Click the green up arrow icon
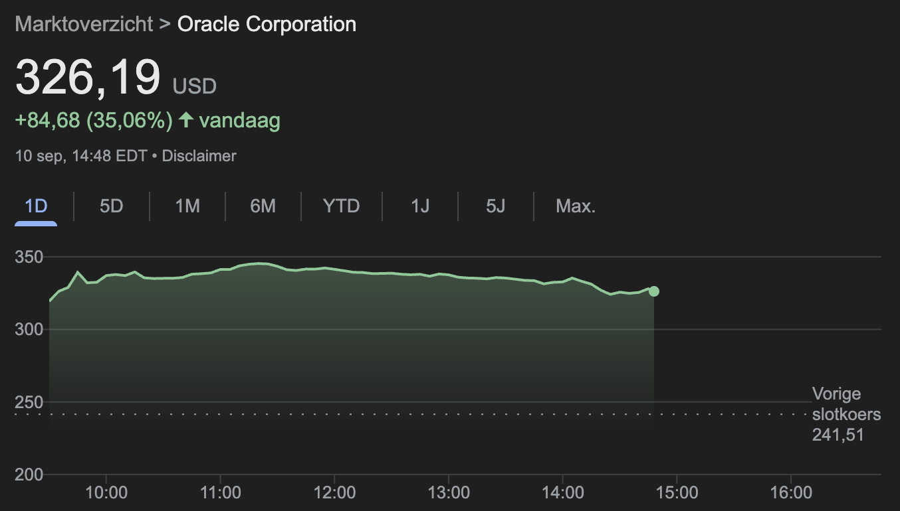The width and height of the screenshot is (900, 511). (187, 120)
